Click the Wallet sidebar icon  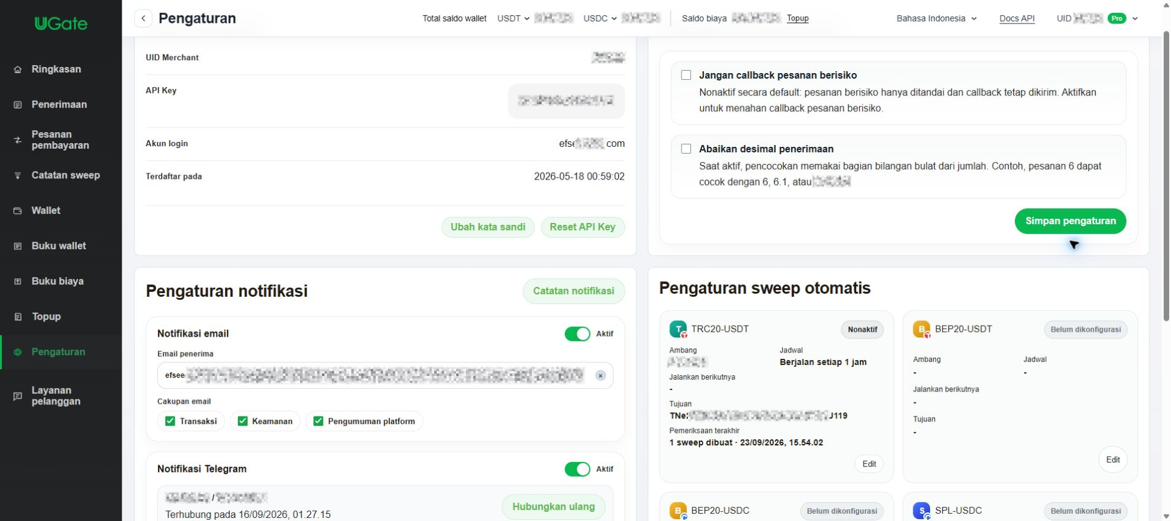18,211
